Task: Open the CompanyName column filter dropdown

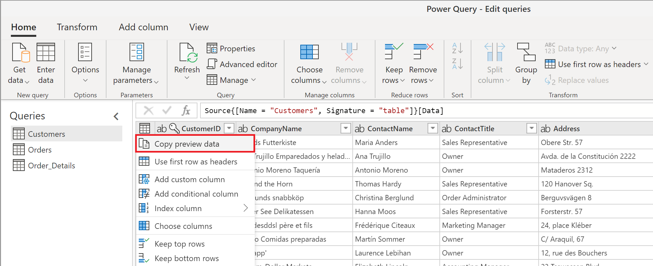Action: (345, 128)
